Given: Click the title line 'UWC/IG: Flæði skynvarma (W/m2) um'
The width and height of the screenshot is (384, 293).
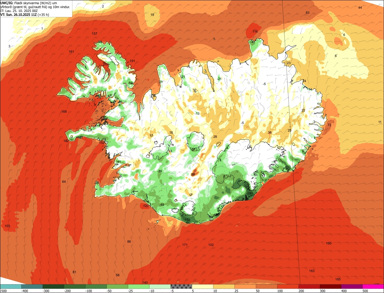Looking at the screenshot, I should tap(29, 2).
